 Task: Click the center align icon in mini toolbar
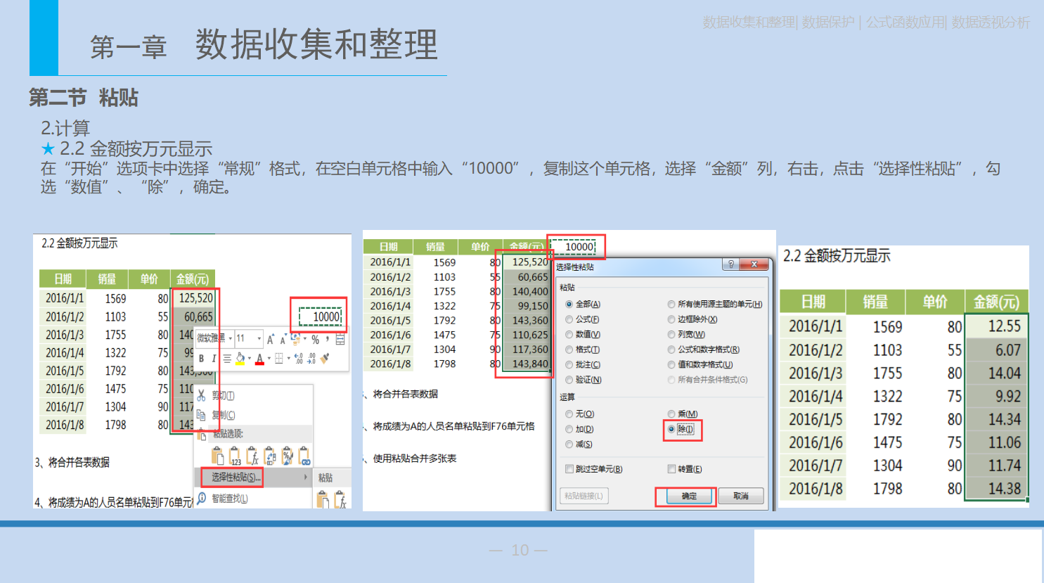point(227,359)
